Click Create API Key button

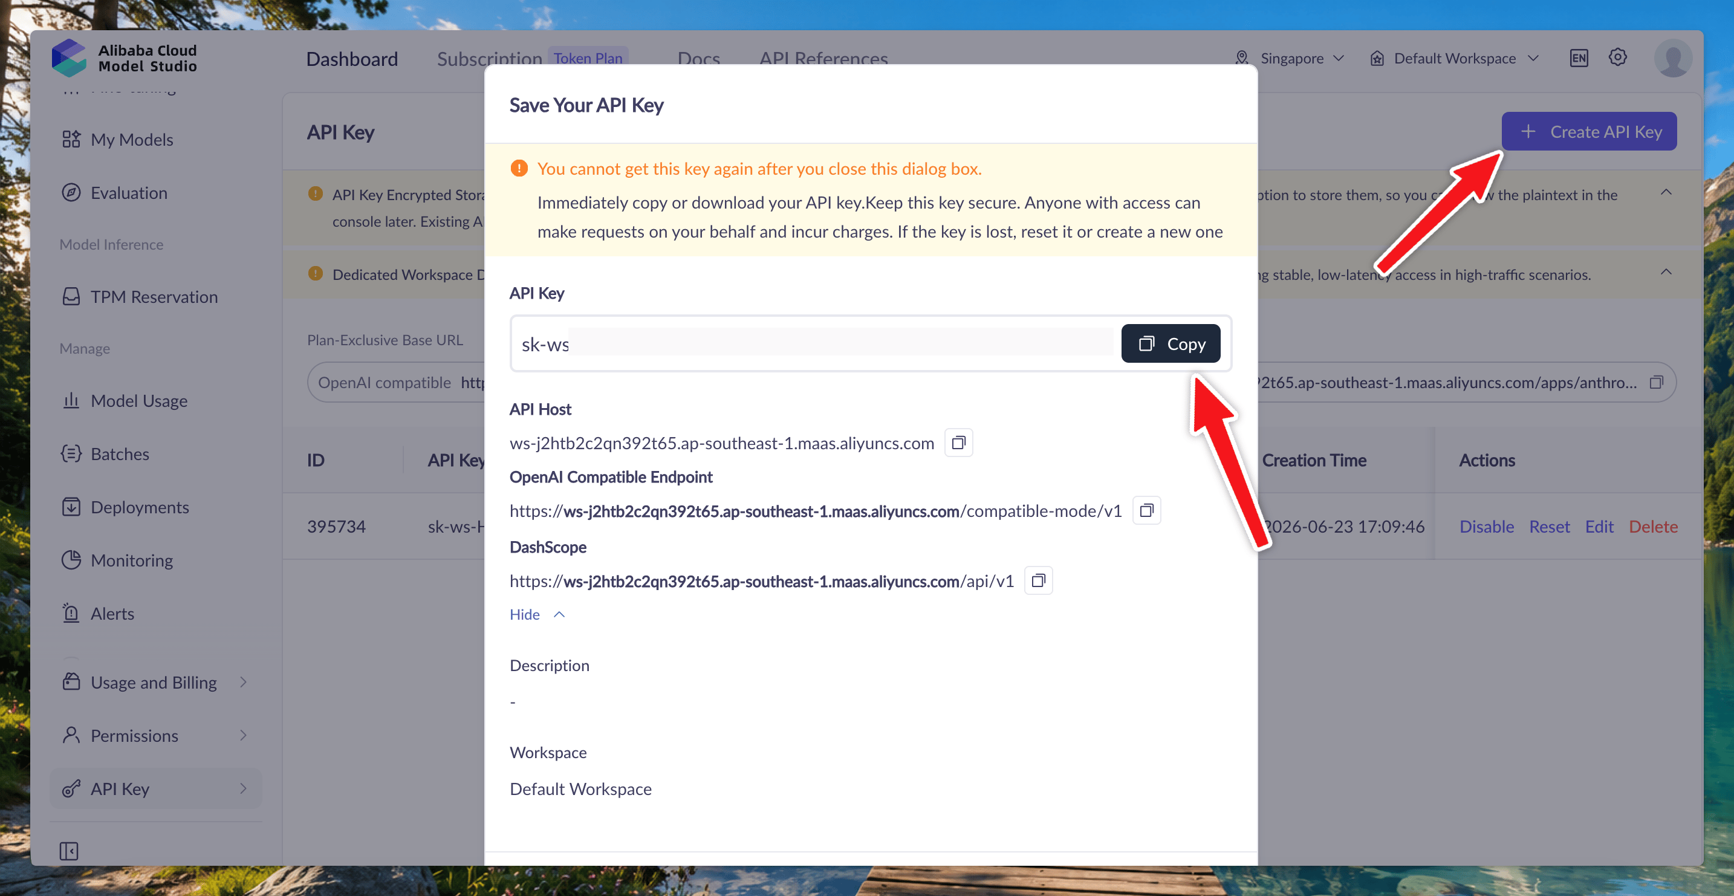1589,131
